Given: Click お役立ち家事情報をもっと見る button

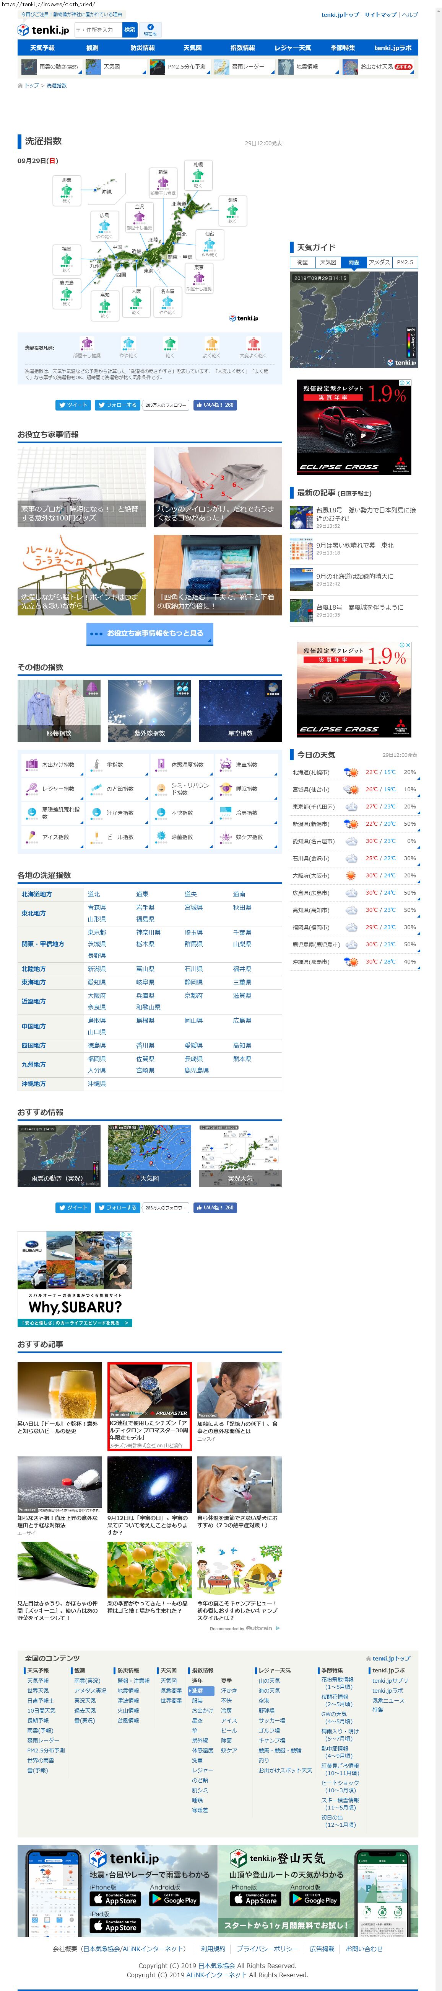Looking at the screenshot, I should click(149, 633).
